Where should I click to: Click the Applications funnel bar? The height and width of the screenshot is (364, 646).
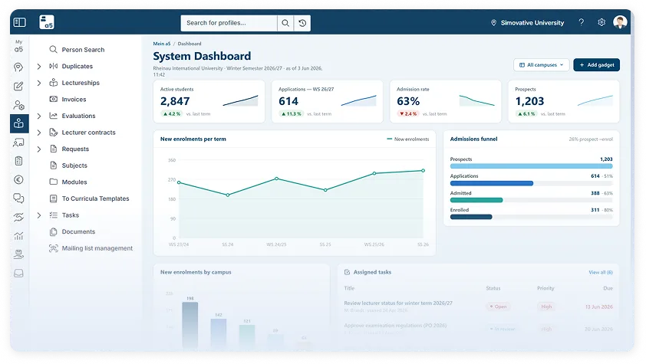[492, 183]
